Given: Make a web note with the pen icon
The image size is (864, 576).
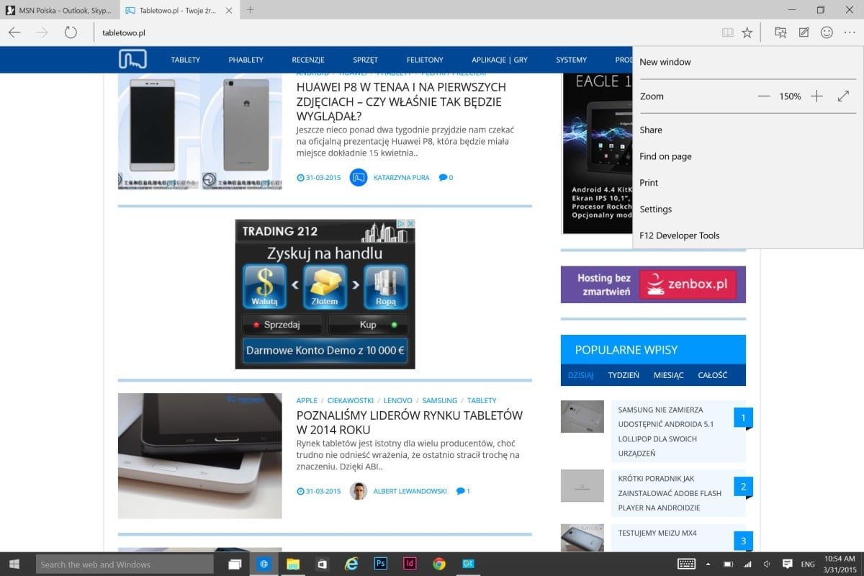Looking at the screenshot, I should 804,32.
